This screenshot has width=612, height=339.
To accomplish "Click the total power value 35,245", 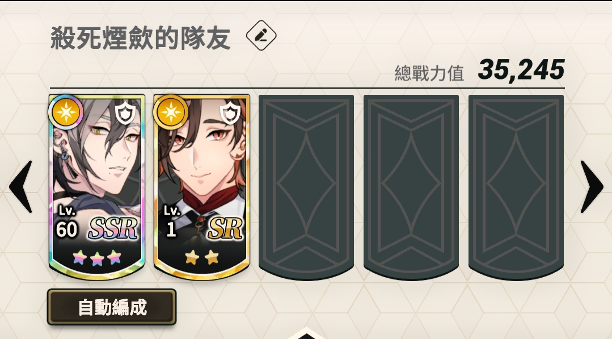I will (521, 70).
